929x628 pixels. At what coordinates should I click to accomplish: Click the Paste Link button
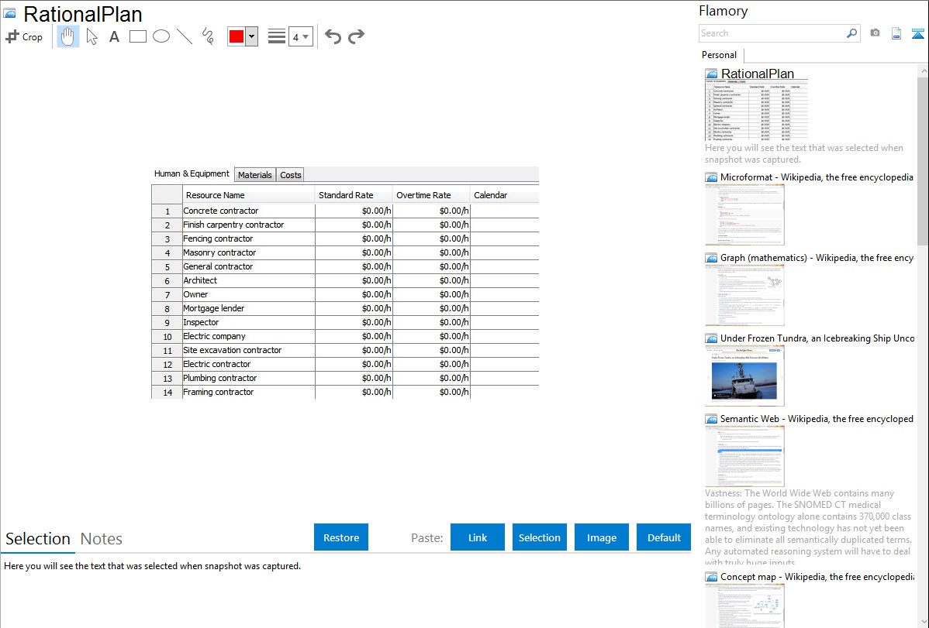pyautogui.click(x=478, y=537)
